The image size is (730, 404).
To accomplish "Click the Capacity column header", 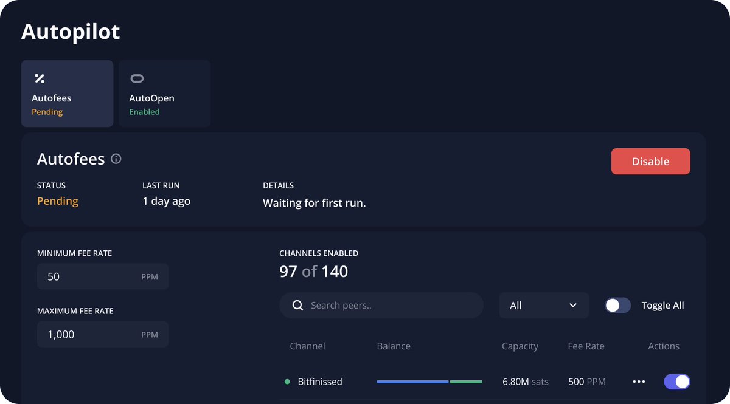I will (x=520, y=346).
